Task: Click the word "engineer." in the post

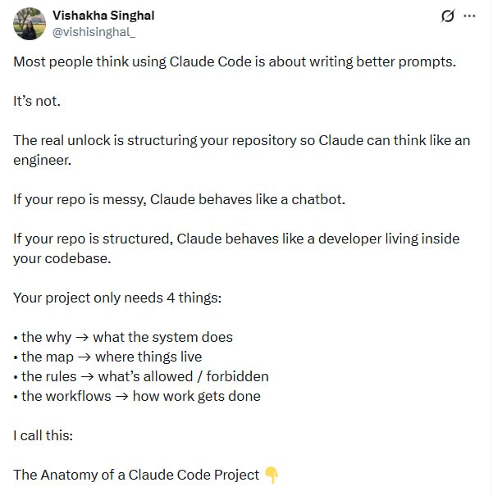Action: [42, 160]
